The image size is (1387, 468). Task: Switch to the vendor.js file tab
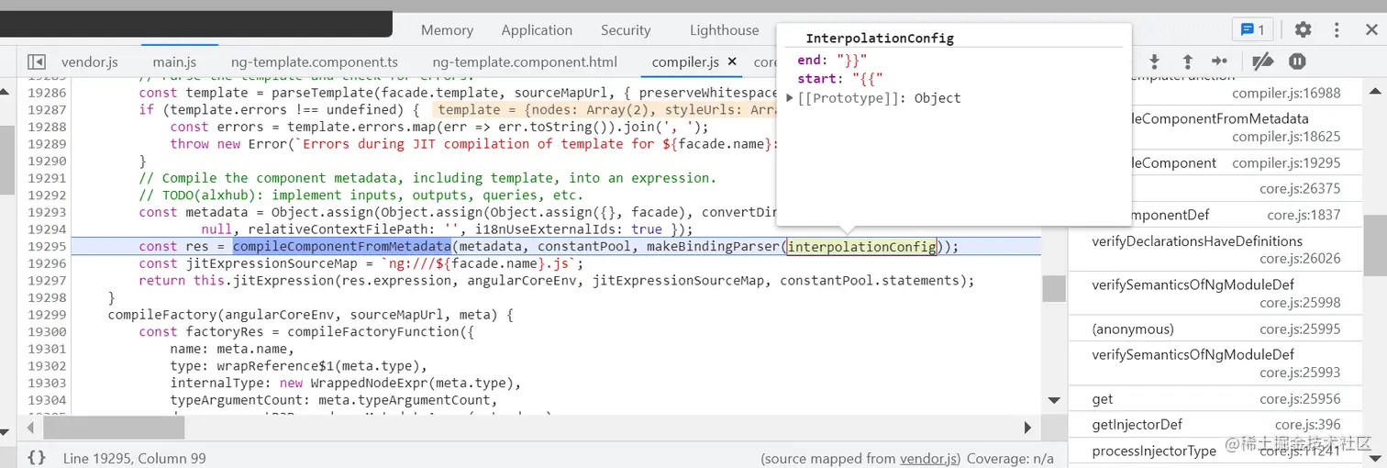tap(90, 62)
